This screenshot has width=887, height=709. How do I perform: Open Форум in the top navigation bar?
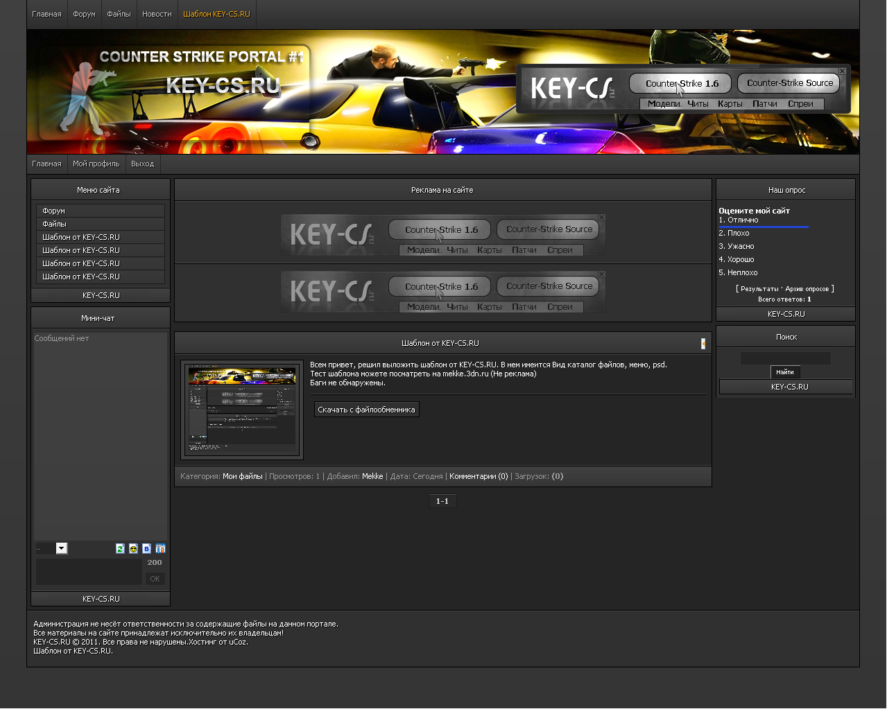pyautogui.click(x=84, y=14)
